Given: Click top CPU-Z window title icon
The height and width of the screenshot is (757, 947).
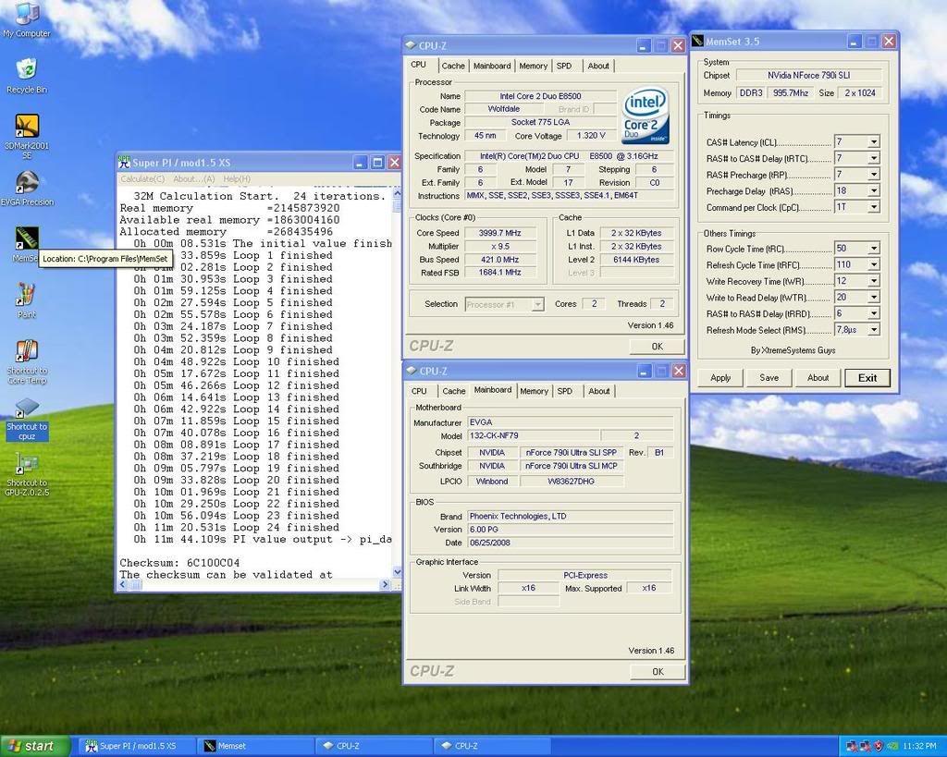Looking at the screenshot, I should pos(411,45).
